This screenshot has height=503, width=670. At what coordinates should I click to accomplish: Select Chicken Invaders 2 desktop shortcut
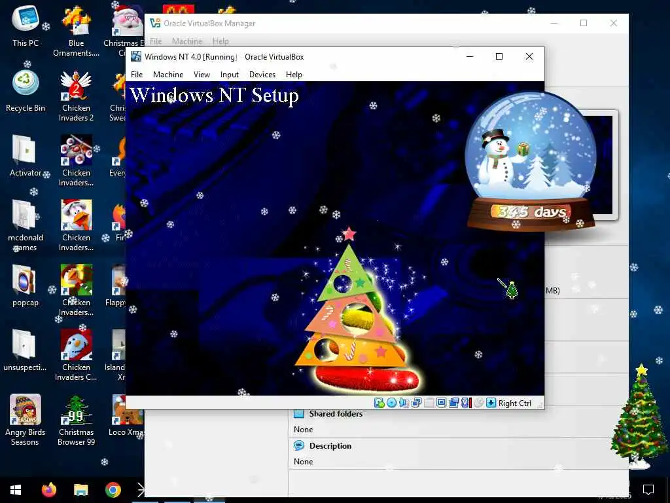point(76,96)
